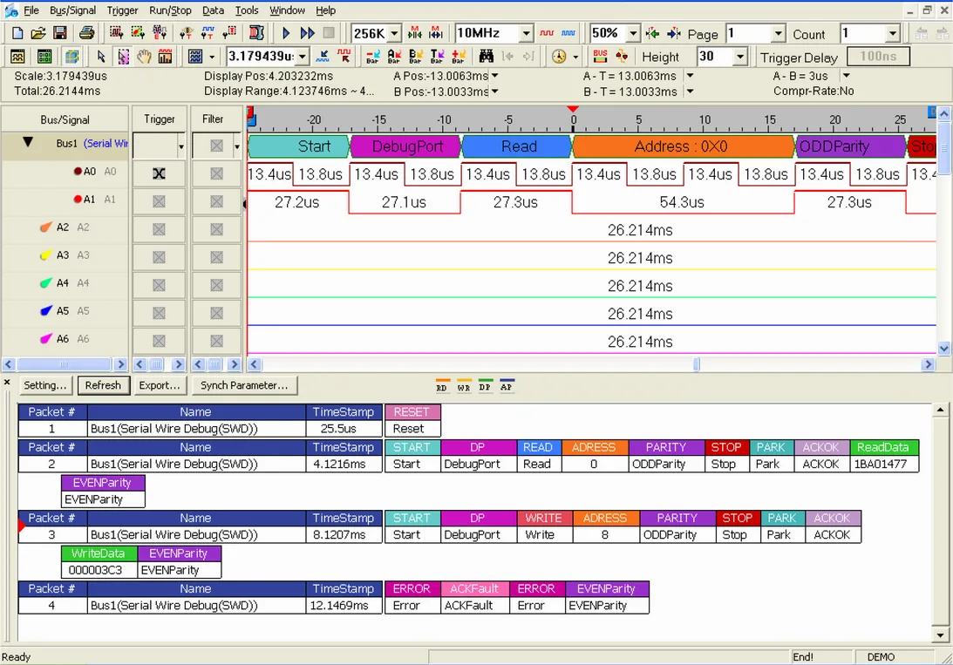Open waveform window icon in second toolbar

tap(17, 57)
